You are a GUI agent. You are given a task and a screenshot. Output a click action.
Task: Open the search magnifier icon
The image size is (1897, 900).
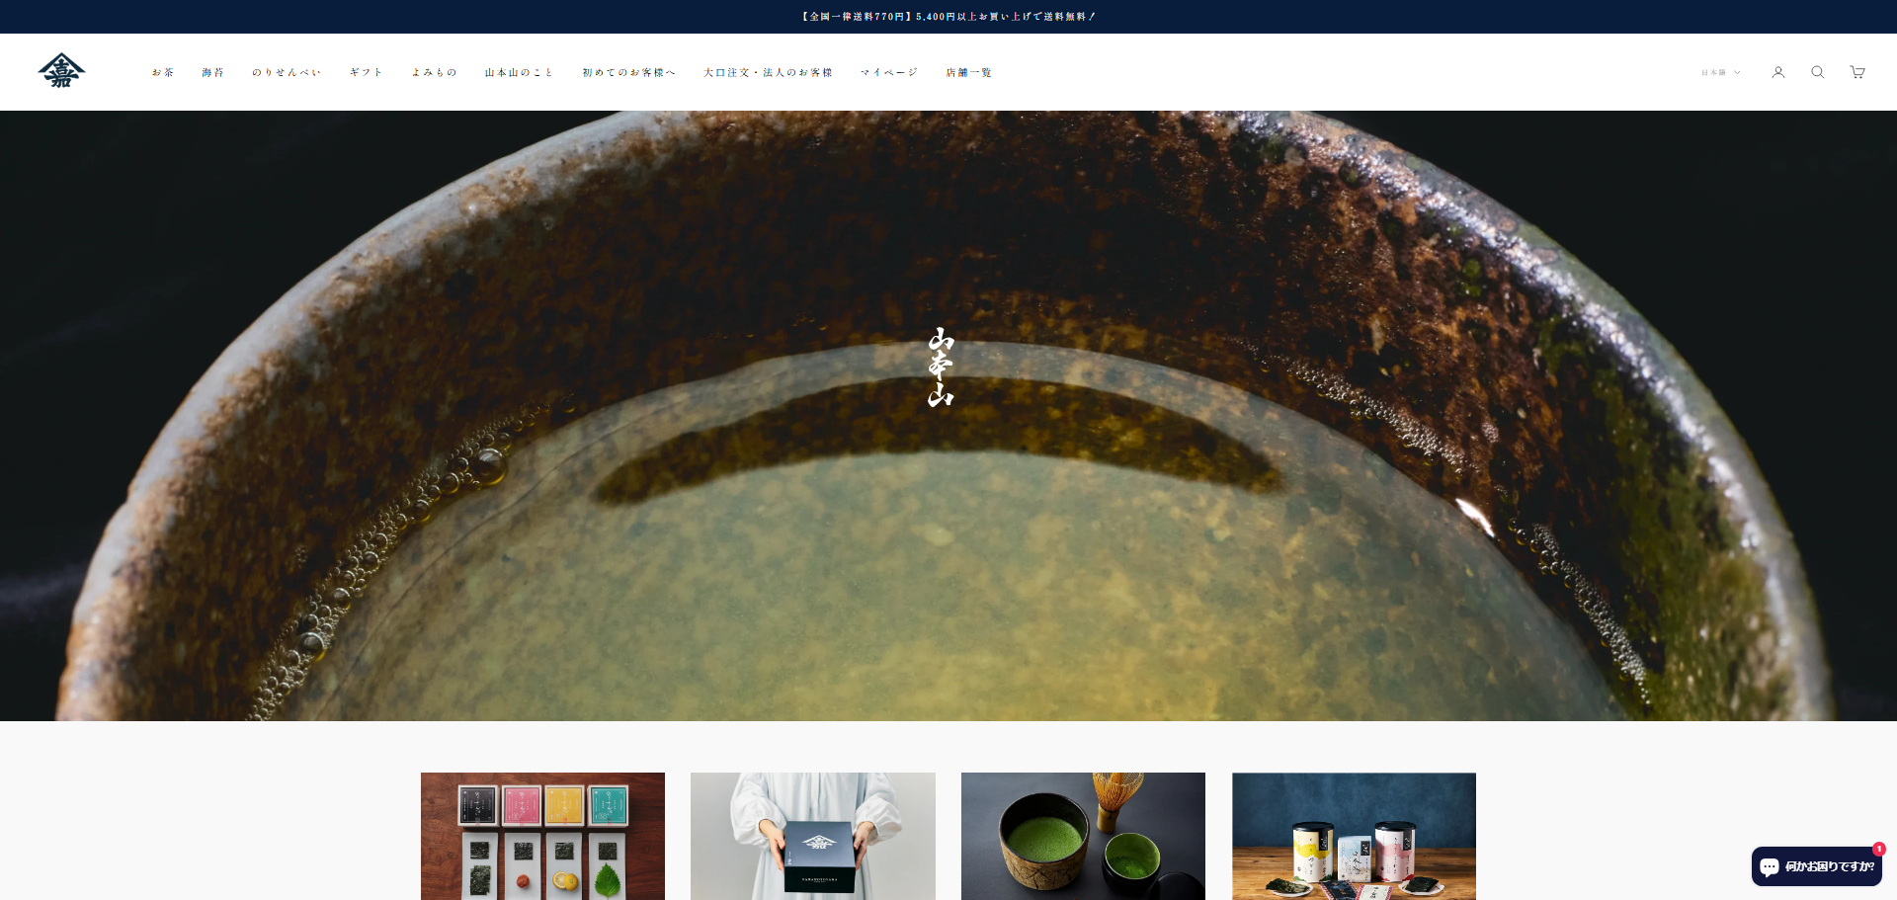pyautogui.click(x=1817, y=72)
